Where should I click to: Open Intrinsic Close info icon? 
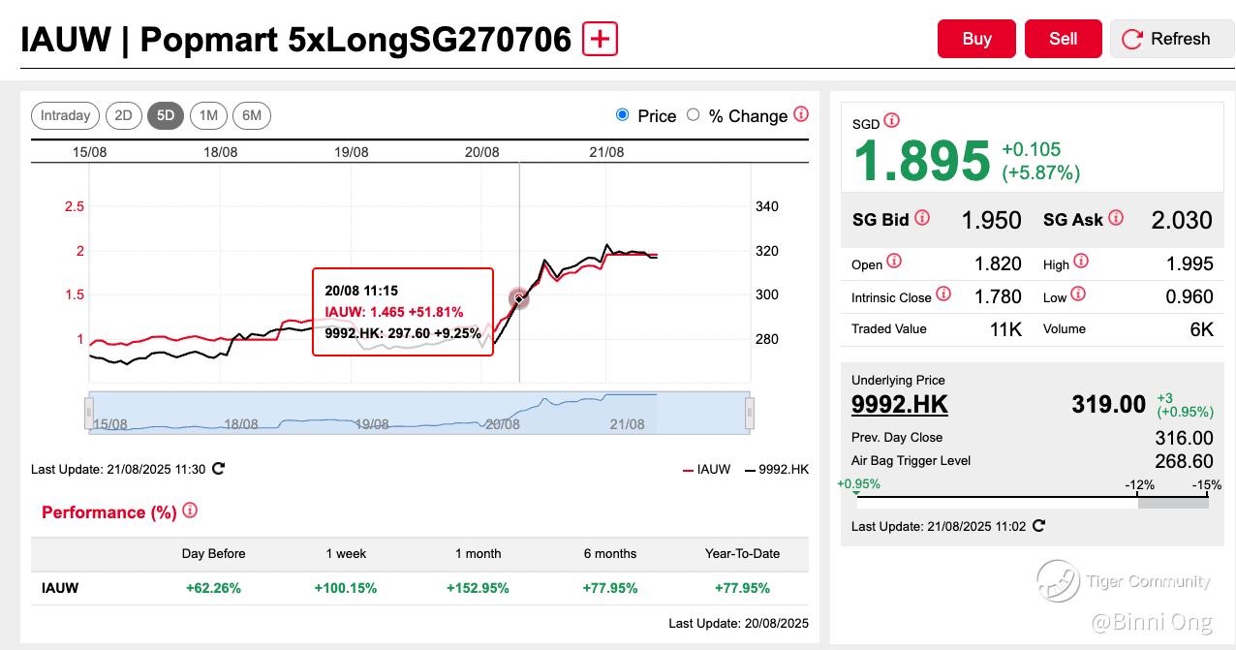943,294
